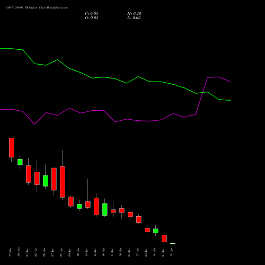Click the green indicator line
This screenshot has width=265, height=265.
(115, 79)
